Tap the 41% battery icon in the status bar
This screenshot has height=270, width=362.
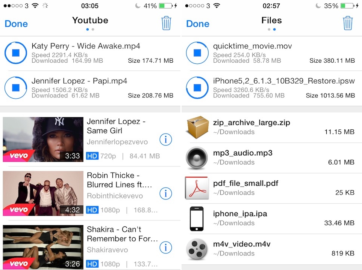[165, 6]
